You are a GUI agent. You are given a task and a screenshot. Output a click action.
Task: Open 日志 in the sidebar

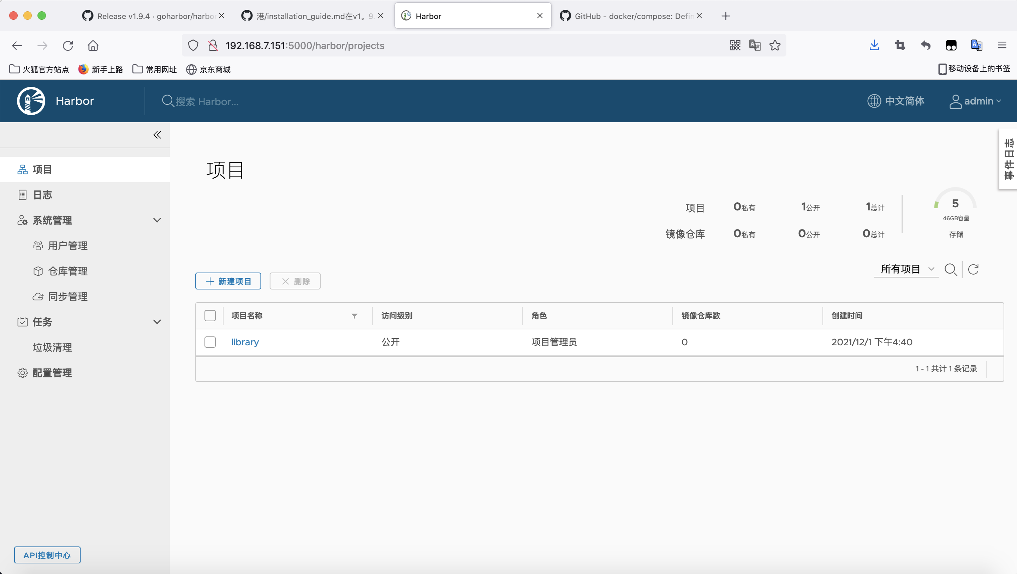(x=43, y=195)
